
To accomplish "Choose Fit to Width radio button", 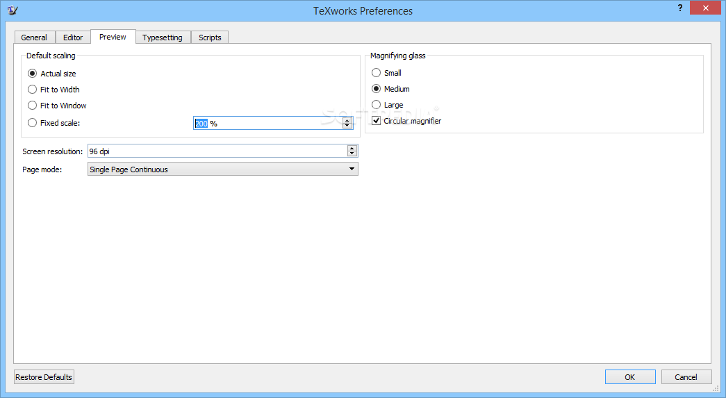I will (x=53, y=90).
